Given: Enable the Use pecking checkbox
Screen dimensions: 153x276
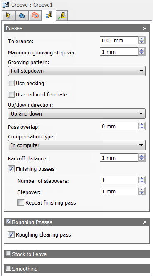Looking at the screenshot, I should pos(11,83).
